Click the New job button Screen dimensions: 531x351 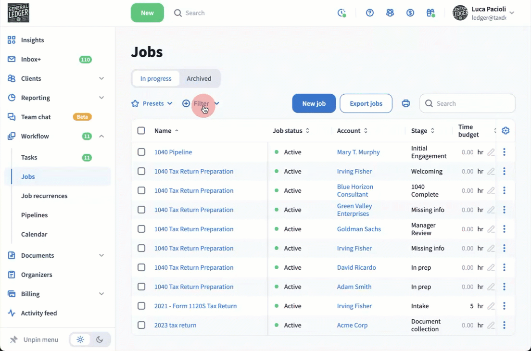tap(314, 103)
